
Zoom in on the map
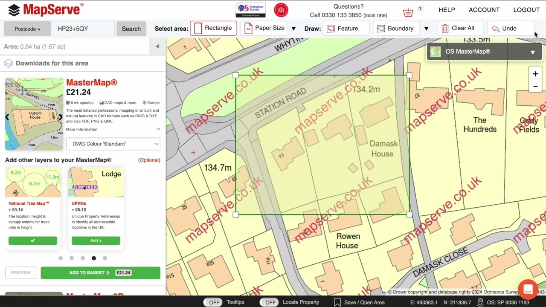click(535, 74)
